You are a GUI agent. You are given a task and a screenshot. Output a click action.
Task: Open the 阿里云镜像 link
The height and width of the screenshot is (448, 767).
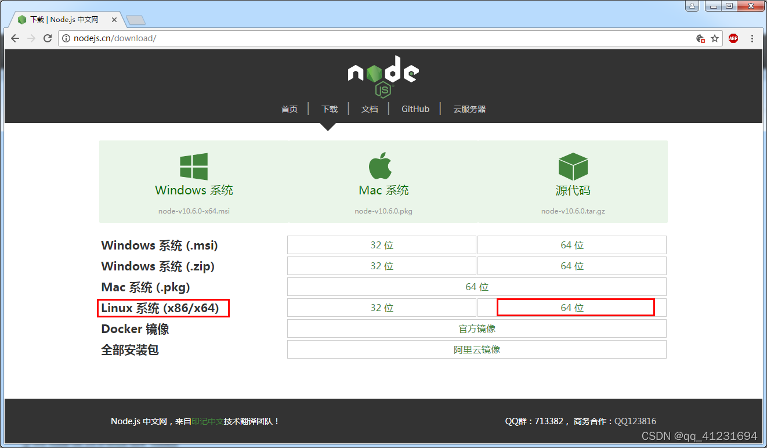click(476, 349)
